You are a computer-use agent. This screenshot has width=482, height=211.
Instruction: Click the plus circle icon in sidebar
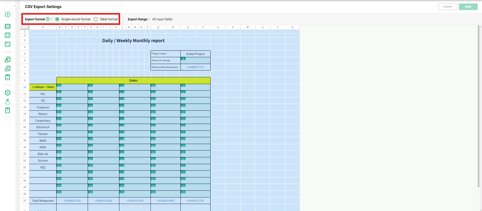click(8, 15)
